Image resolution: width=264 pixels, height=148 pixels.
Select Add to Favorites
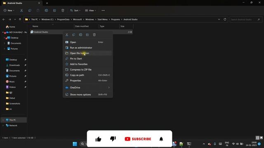point(88,64)
